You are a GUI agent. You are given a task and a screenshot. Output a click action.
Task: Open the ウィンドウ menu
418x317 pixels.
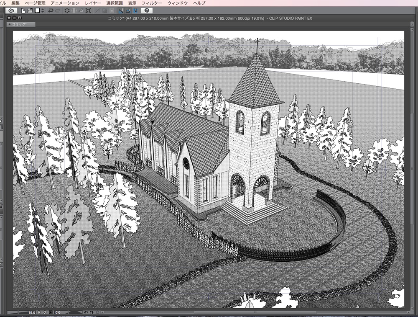point(178,3)
